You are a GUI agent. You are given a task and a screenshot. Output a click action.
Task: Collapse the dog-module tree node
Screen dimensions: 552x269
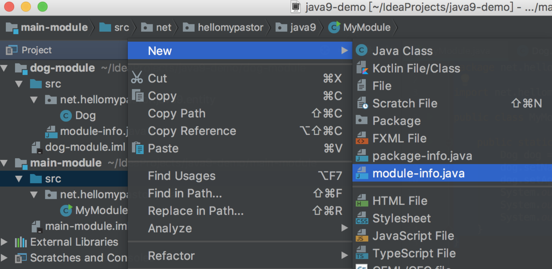(4, 68)
